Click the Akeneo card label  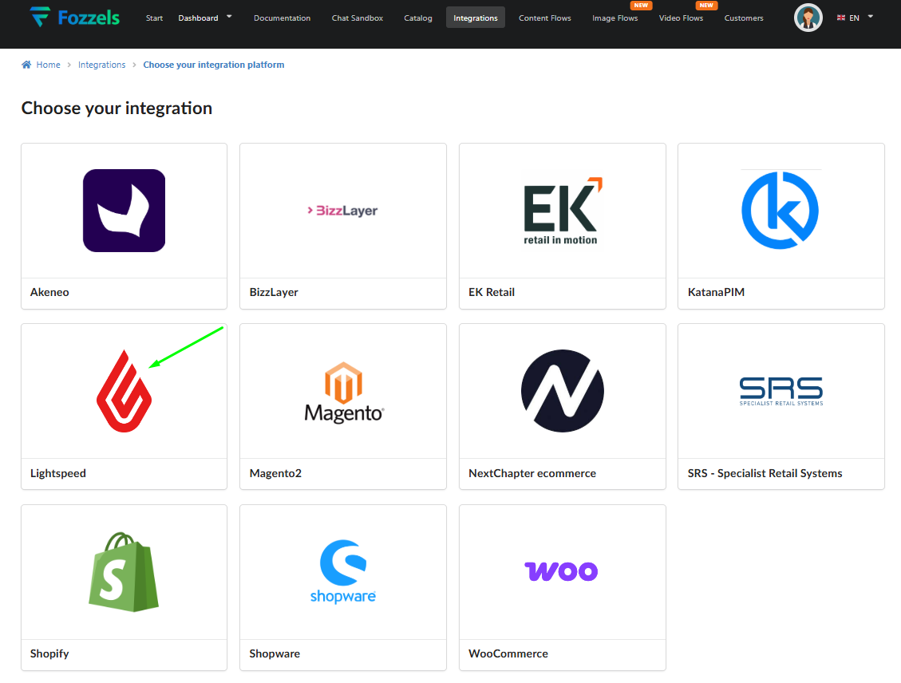[x=49, y=292]
